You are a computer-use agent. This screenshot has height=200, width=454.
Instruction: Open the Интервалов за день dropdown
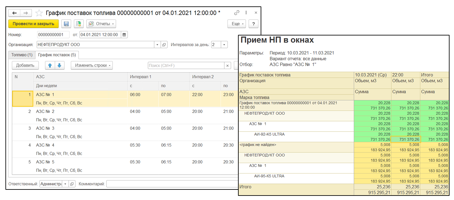pyautogui.click(x=224, y=45)
